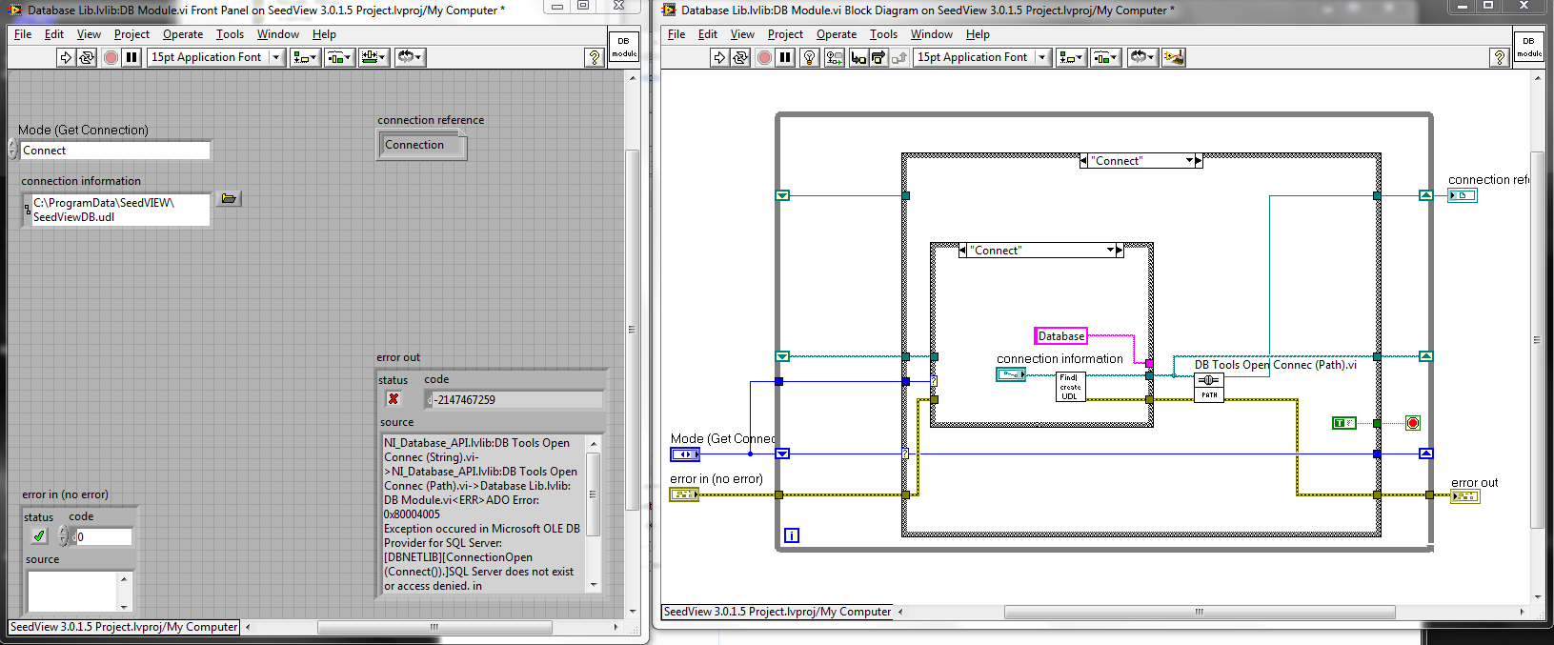Click the error in code numeric field
1554x645 pixels.
(103, 536)
